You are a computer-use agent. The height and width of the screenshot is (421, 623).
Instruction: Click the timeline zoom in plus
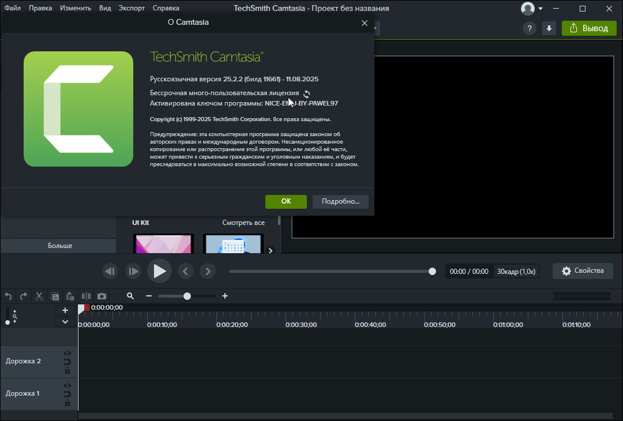(x=225, y=296)
